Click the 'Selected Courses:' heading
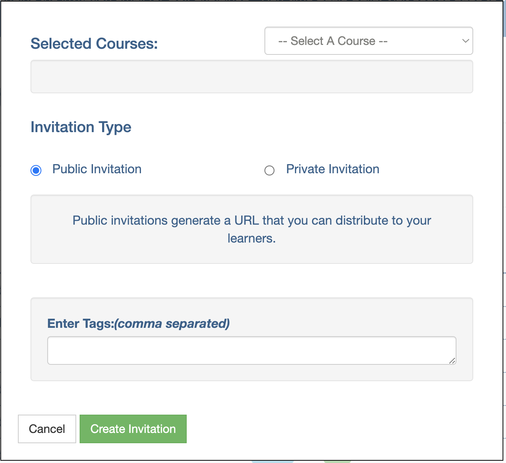The width and height of the screenshot is (506, 463). coord(94,43)
